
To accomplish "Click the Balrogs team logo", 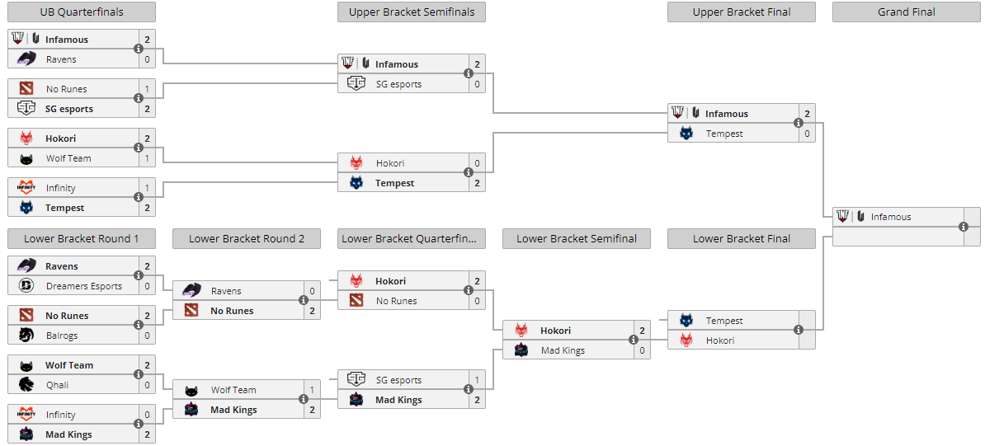I will coord(26,336).
